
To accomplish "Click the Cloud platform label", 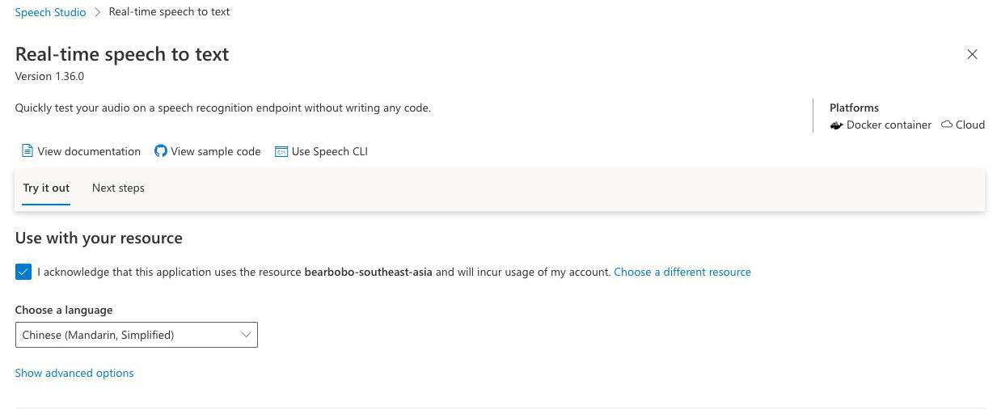I will [970, 125].
